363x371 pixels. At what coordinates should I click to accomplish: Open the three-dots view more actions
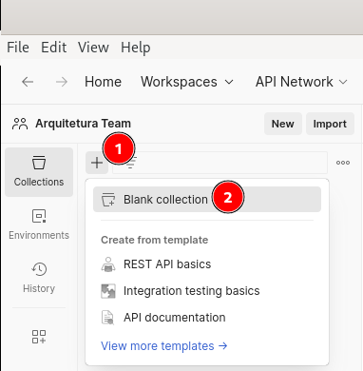[x=343, y=163]
